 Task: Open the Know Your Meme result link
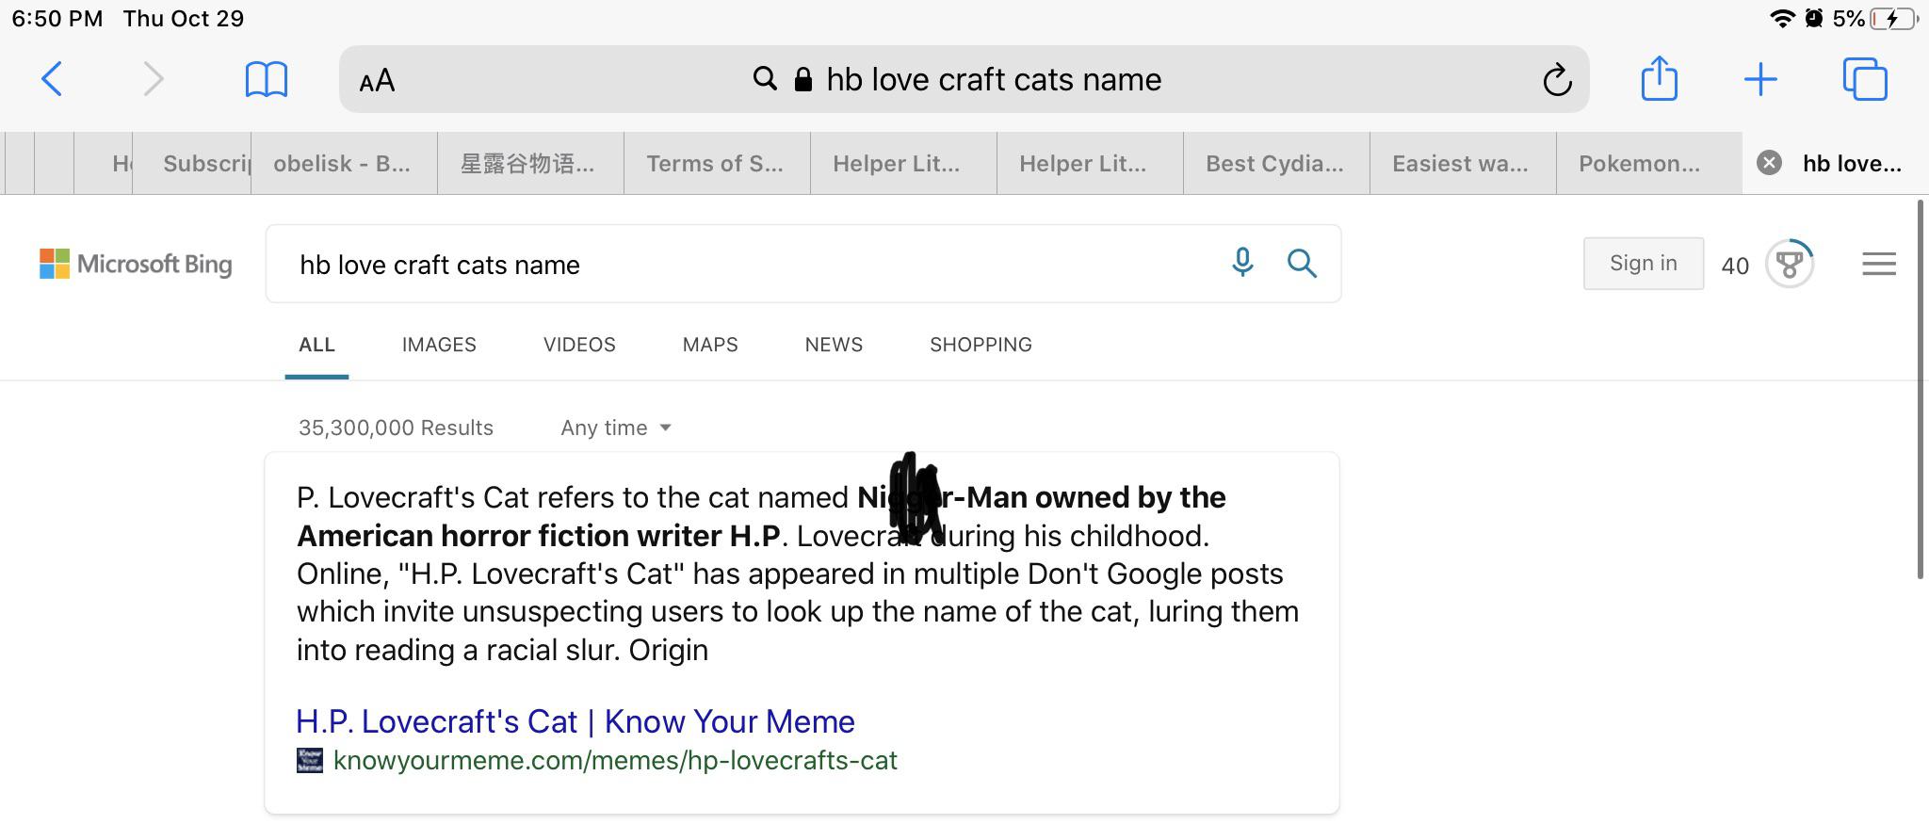pyautogui.click(x=575, y=720)
